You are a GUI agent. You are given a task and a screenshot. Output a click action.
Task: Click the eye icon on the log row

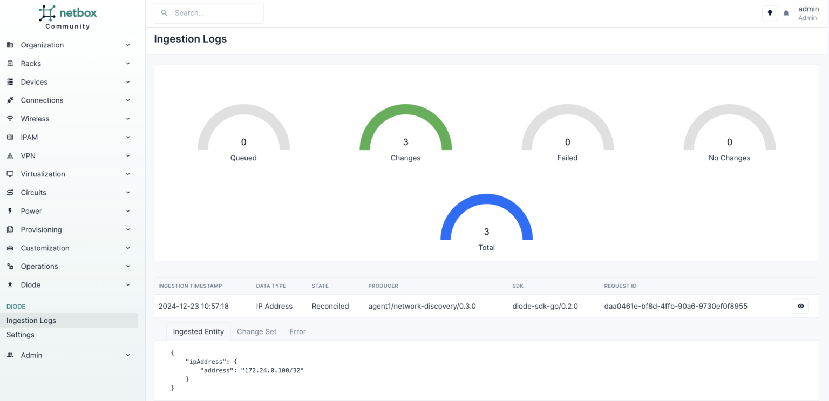(x=800, y=306)
